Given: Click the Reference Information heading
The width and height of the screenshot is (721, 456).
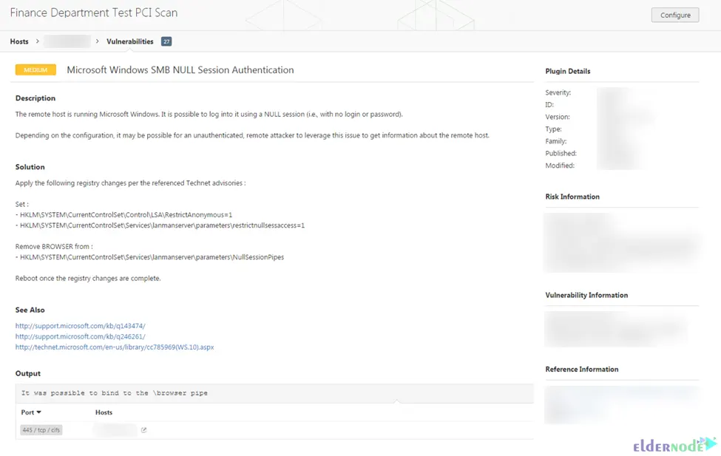Looking at the screenshot, I should click(x=582, y=369).
